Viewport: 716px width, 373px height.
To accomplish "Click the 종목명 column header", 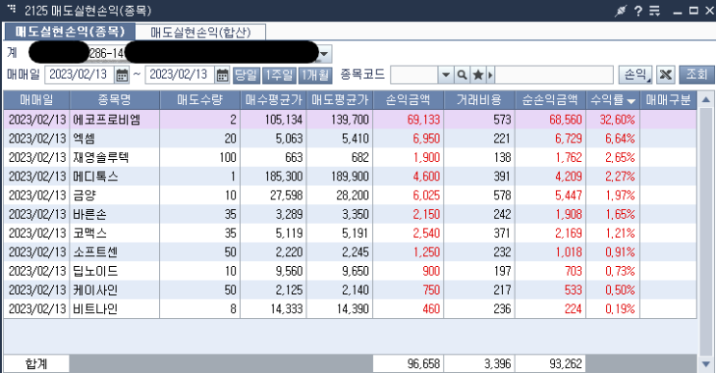I will point(115,100).
